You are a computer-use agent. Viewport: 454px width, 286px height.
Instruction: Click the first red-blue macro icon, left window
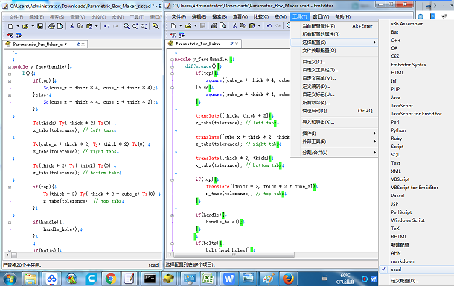10,35
